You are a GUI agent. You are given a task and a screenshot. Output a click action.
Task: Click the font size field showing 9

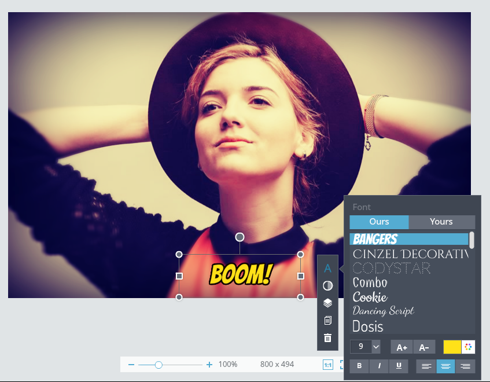pyautogui.click(x=361, y=347)
